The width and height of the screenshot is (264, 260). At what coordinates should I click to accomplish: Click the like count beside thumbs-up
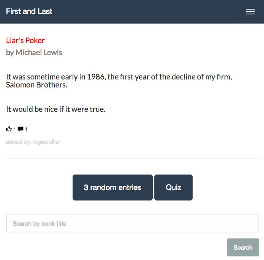15,129
